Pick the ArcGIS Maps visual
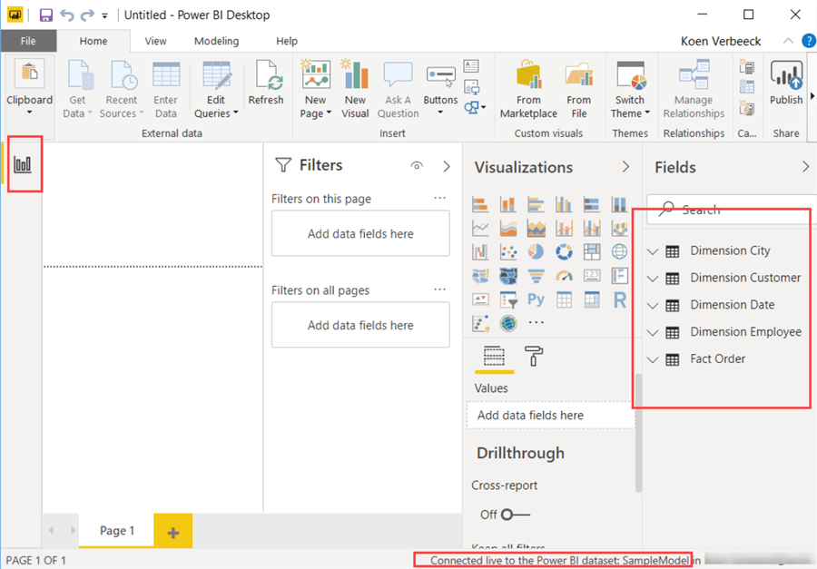The height and width of the screenshot is (569, 817). coord(508,323)
